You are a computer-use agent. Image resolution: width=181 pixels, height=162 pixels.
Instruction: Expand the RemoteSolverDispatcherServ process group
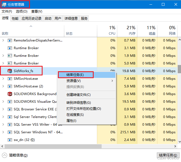(x=3, y=40)
